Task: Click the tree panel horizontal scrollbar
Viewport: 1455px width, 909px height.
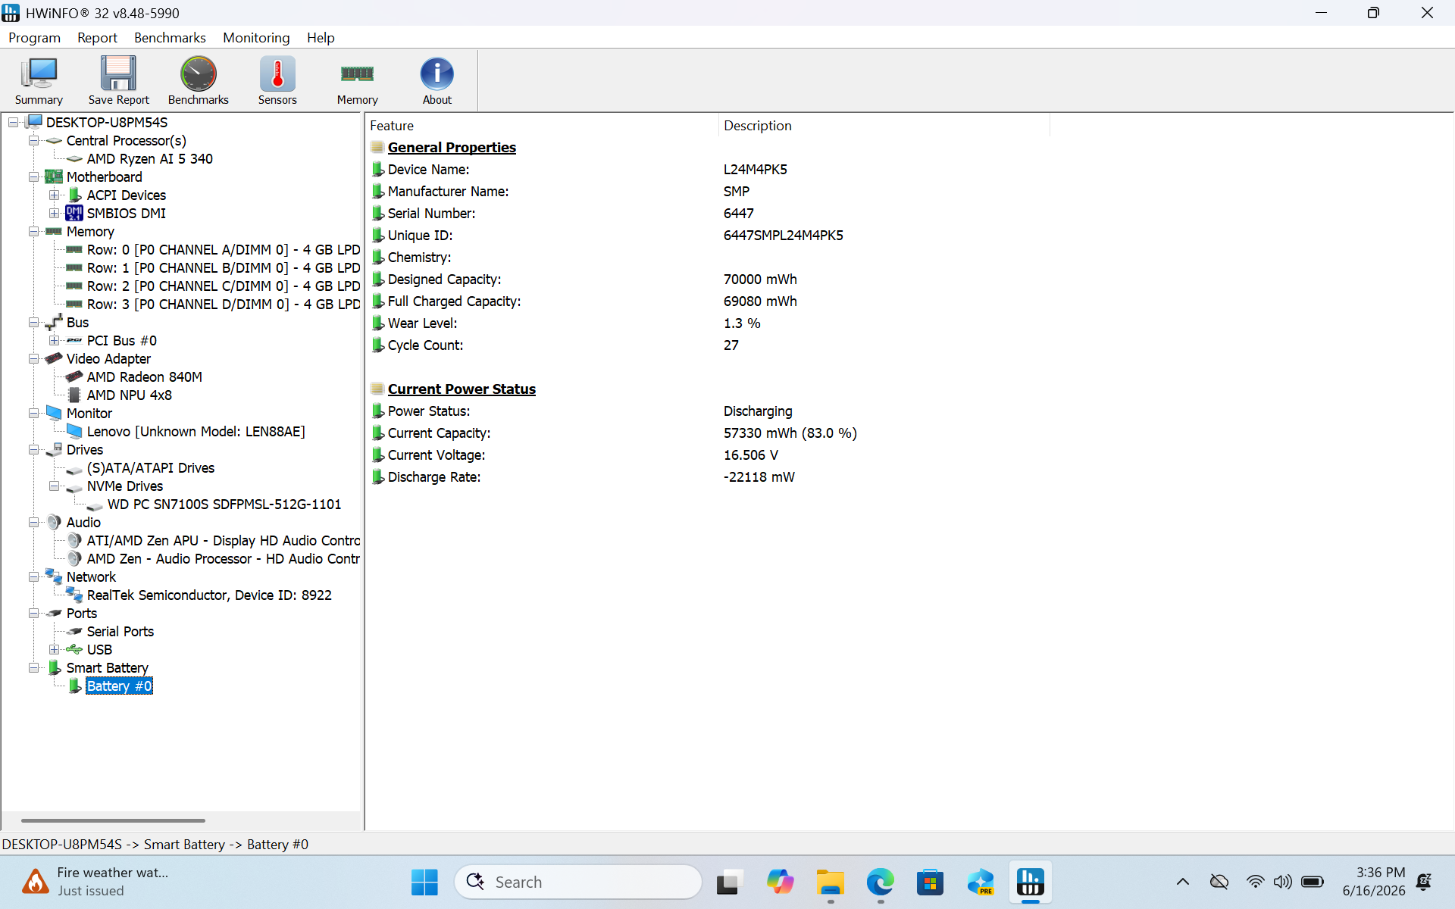Action: pyautogui.click(x=113, y=820)
